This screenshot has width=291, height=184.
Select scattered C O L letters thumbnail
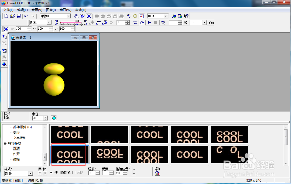coord(230,155)
